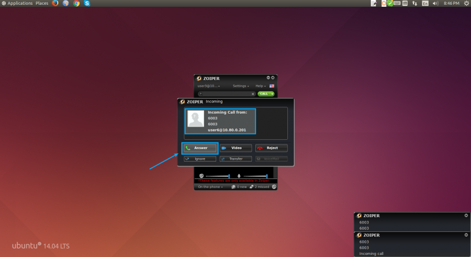Click the dial search input field
471x257 pixels.
(x=226, y=94)
